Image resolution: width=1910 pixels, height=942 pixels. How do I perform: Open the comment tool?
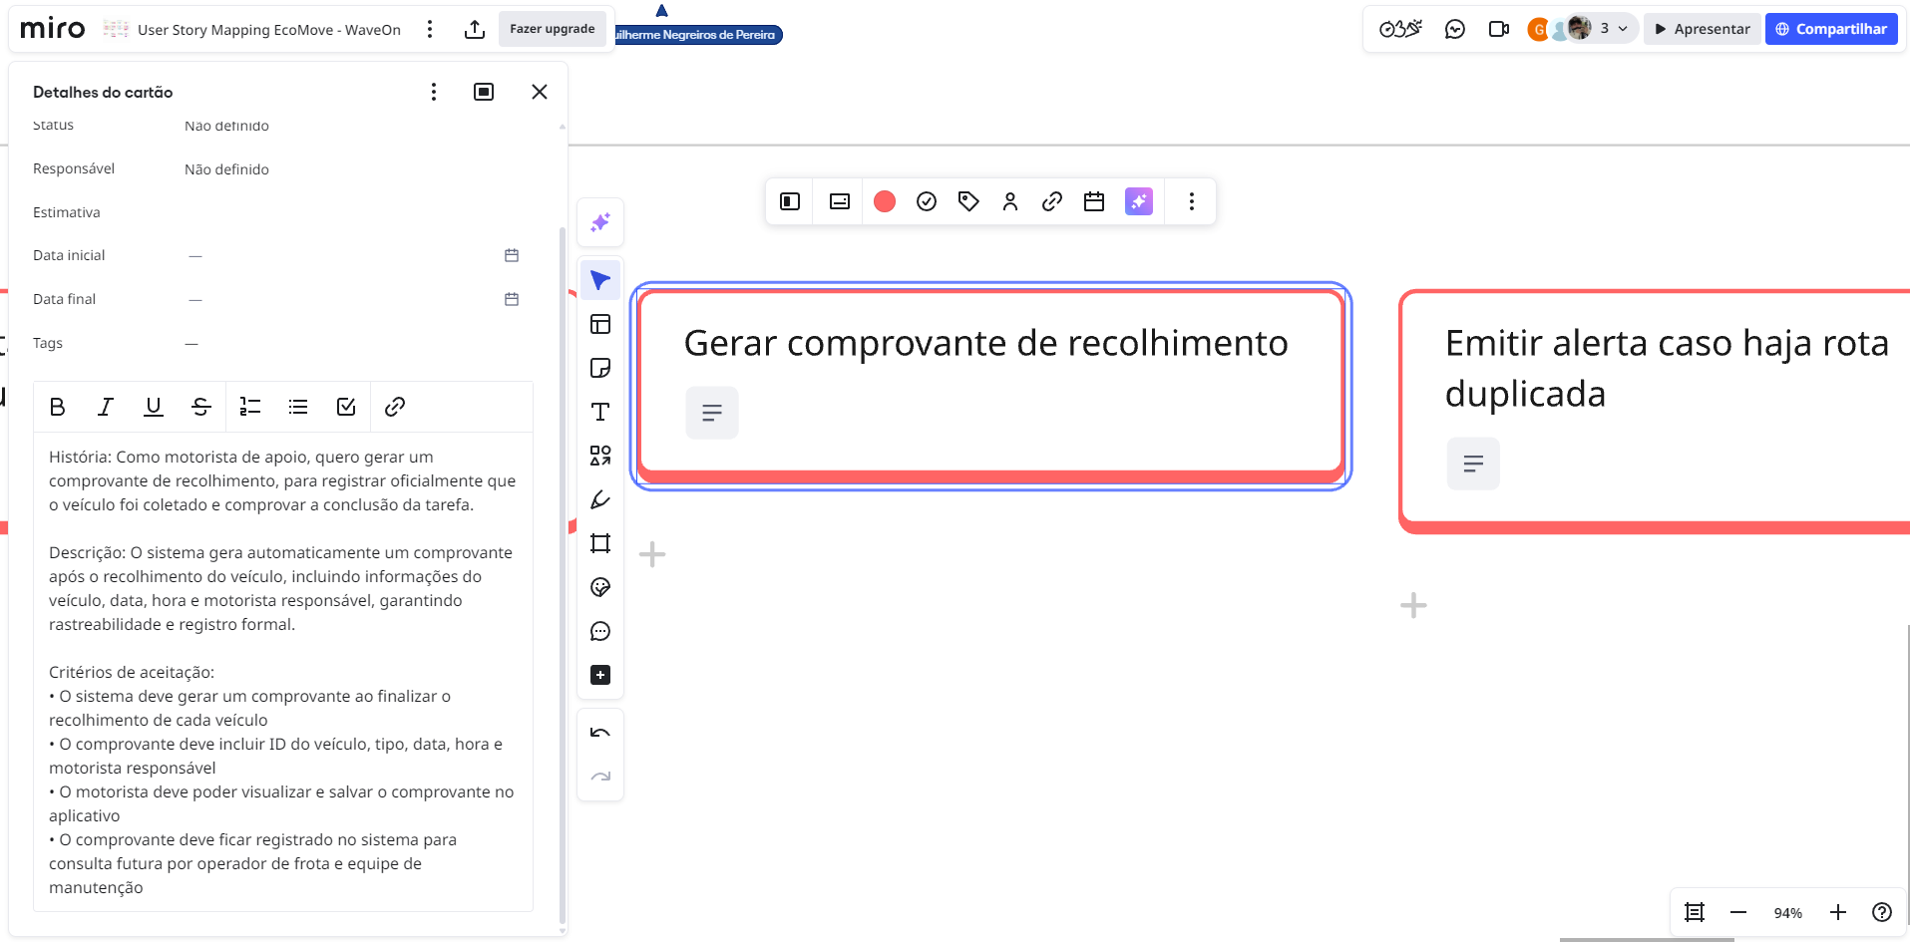pos(600,631)
